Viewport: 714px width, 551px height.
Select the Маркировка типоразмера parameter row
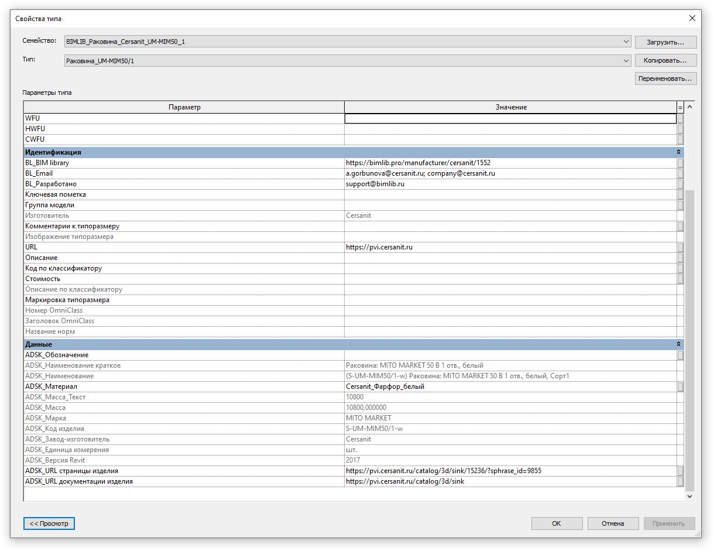click(184, 300)
